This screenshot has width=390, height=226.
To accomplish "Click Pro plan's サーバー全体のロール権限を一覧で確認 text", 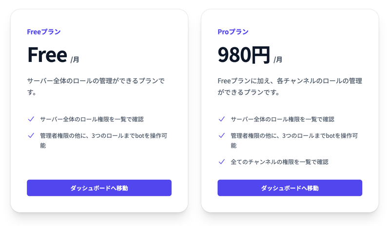I will click(282, 119).
